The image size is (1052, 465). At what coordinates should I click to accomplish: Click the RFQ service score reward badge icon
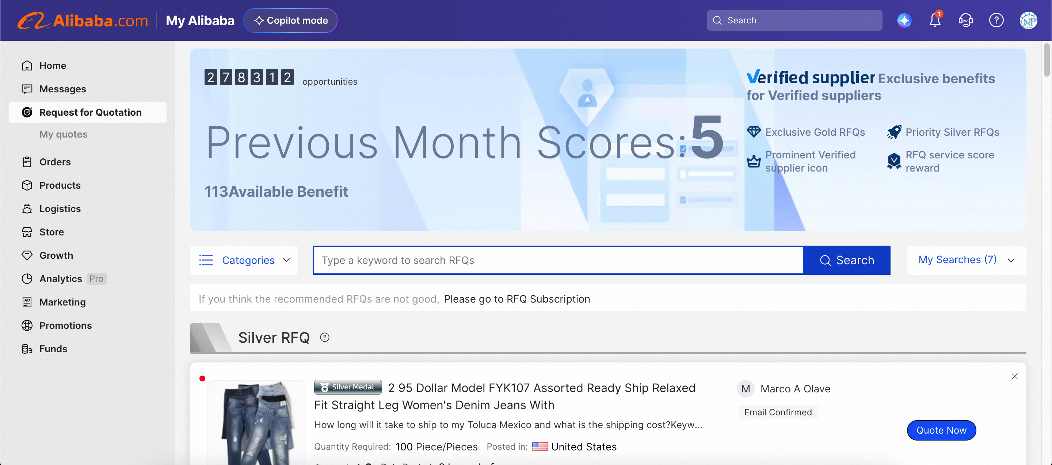coord(894,162)
